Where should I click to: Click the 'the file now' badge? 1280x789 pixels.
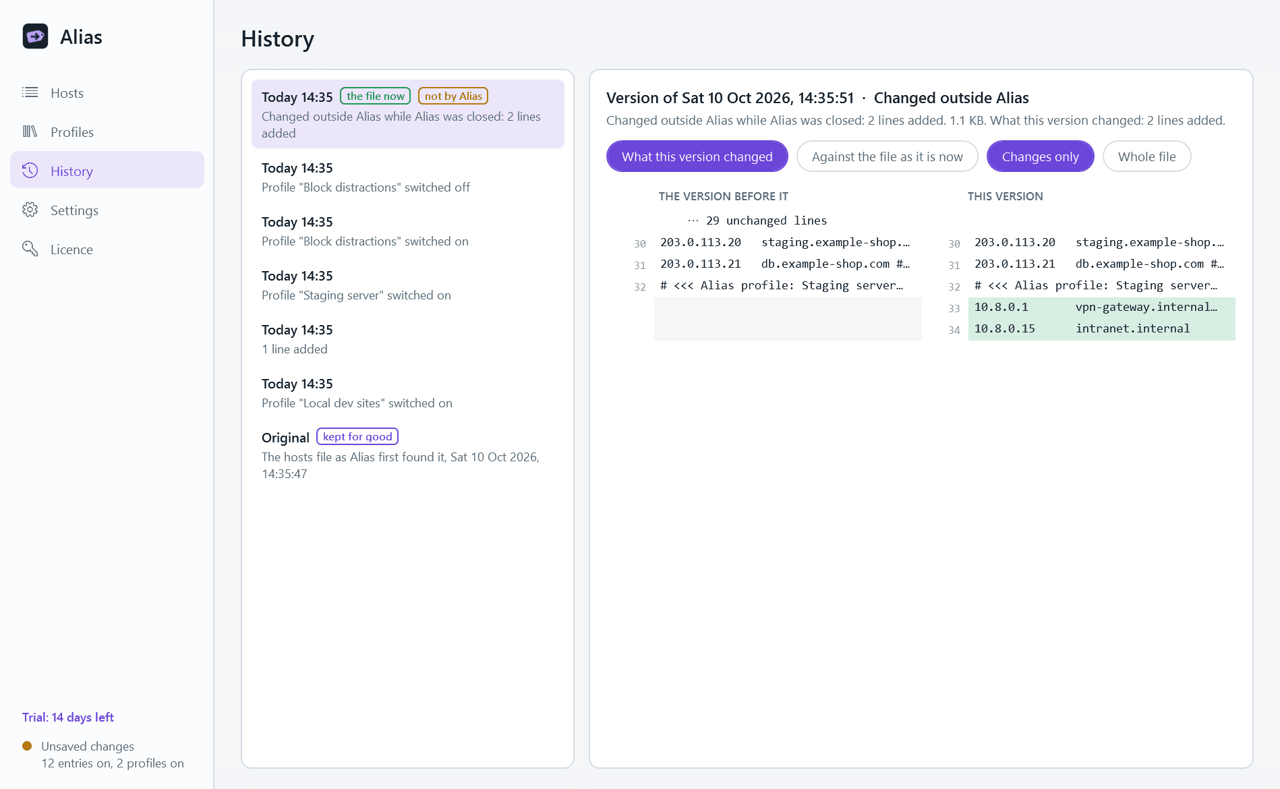(x=376, y=96)
